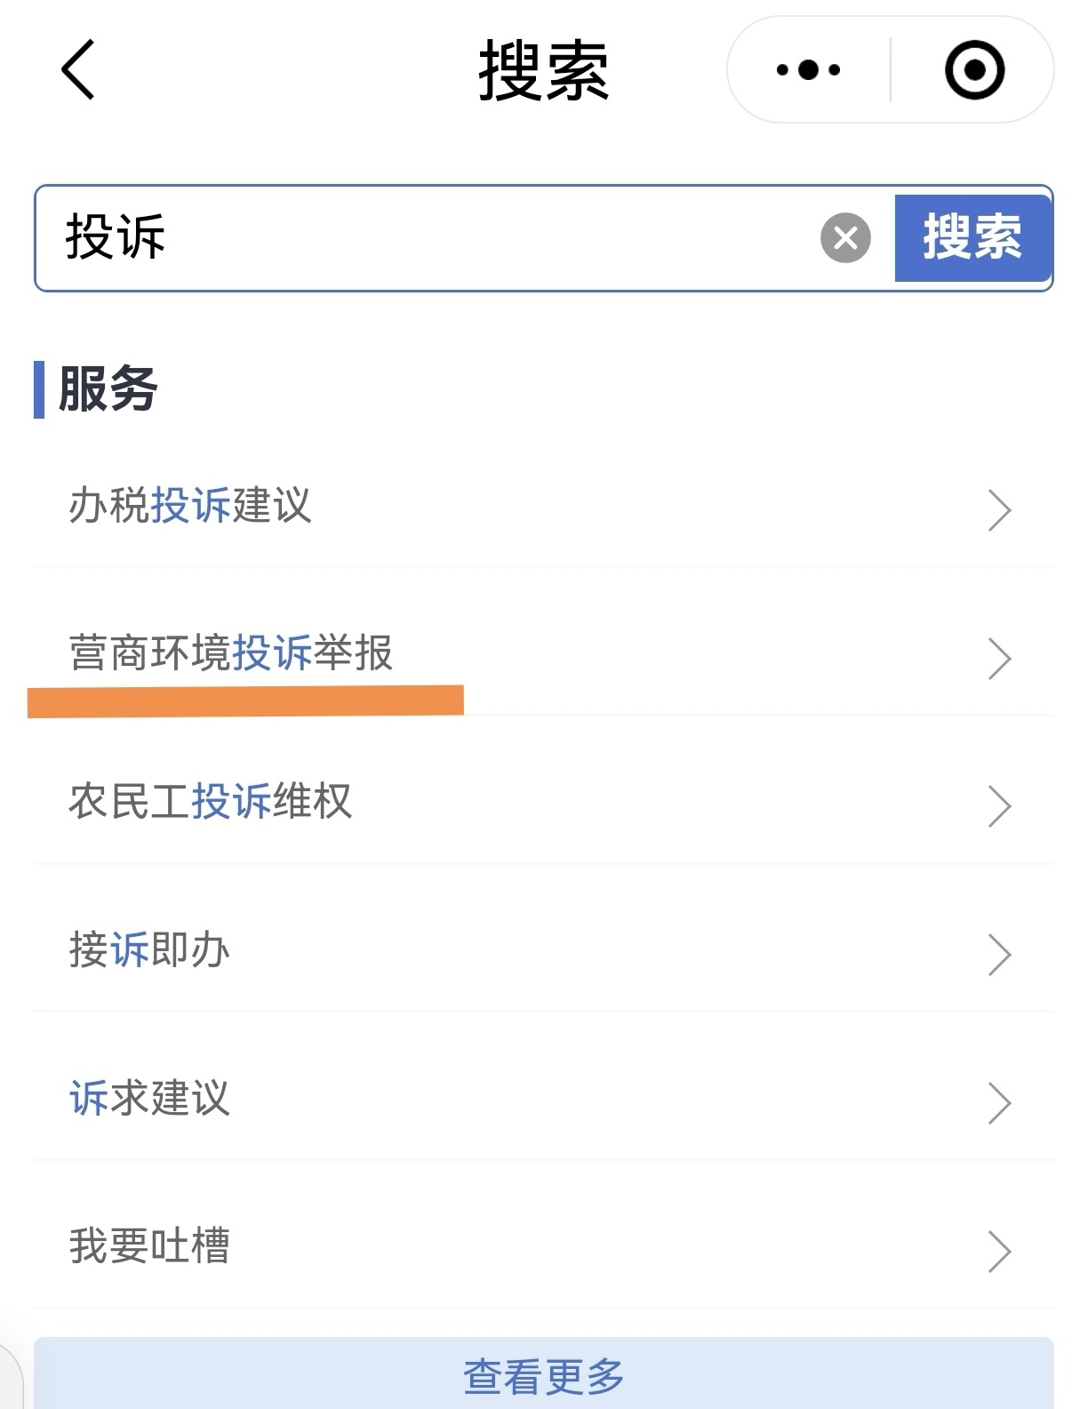Click chevron next to 办税投诉建议

pyautogui.click(x=1000, y=510)
